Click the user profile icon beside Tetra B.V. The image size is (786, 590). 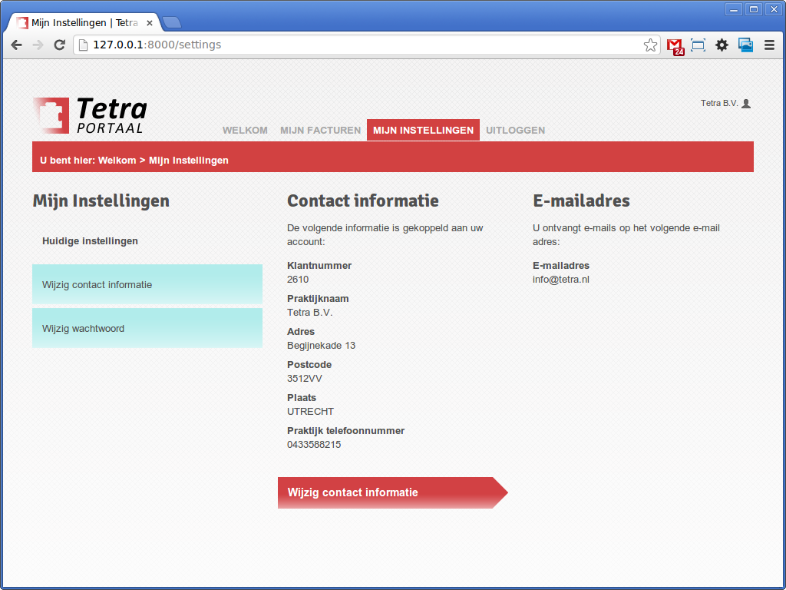[746, 104]
